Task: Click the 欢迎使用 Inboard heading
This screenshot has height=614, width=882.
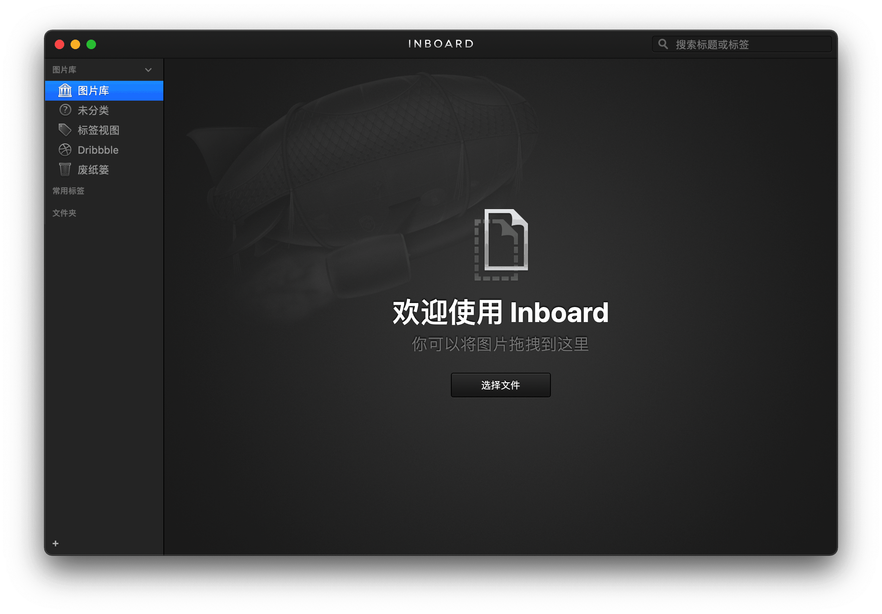Action: (500, 312)
